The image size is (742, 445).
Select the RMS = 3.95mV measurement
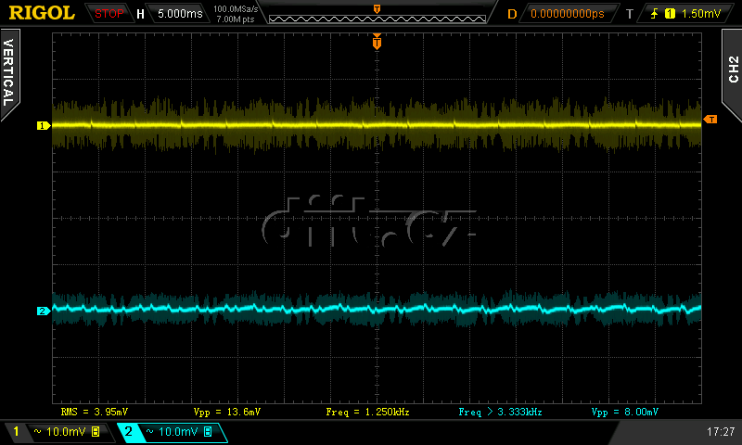[x=95, y=411]
